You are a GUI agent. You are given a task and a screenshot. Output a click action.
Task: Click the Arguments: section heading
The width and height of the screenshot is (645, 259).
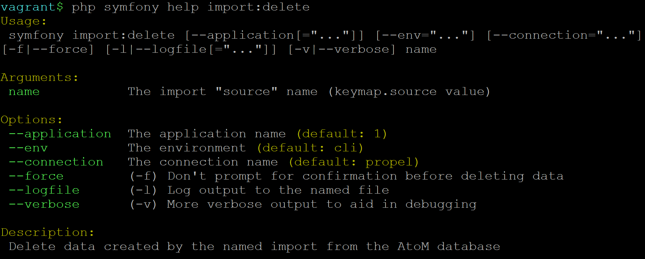tap(39, 77)
